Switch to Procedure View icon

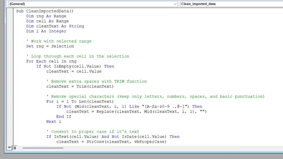(9, 148)
